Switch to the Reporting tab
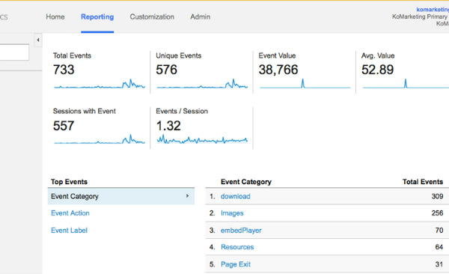 coord(97,17)
